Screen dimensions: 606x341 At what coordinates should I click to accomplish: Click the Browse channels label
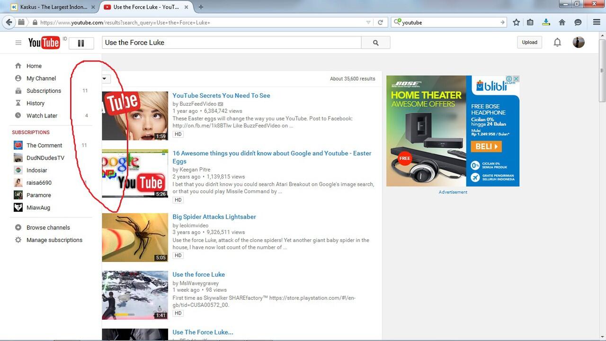tap(48, 227)
